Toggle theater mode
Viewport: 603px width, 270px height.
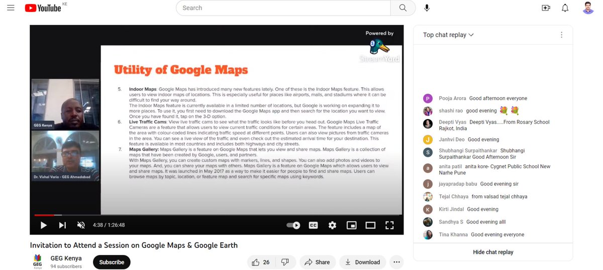(x=370, y=225)
